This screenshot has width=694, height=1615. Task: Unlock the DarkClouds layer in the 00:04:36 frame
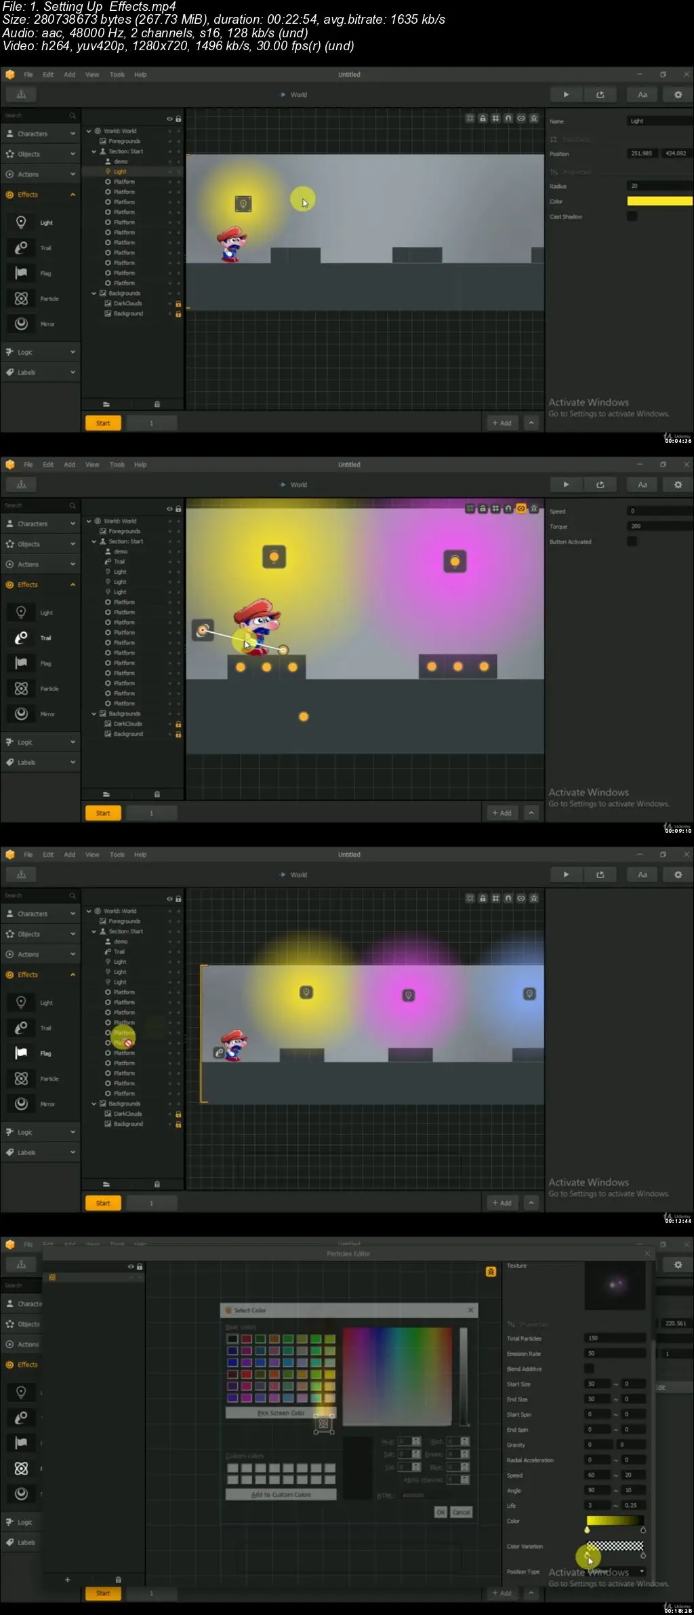pyautogui.click(x=178, y=304)
